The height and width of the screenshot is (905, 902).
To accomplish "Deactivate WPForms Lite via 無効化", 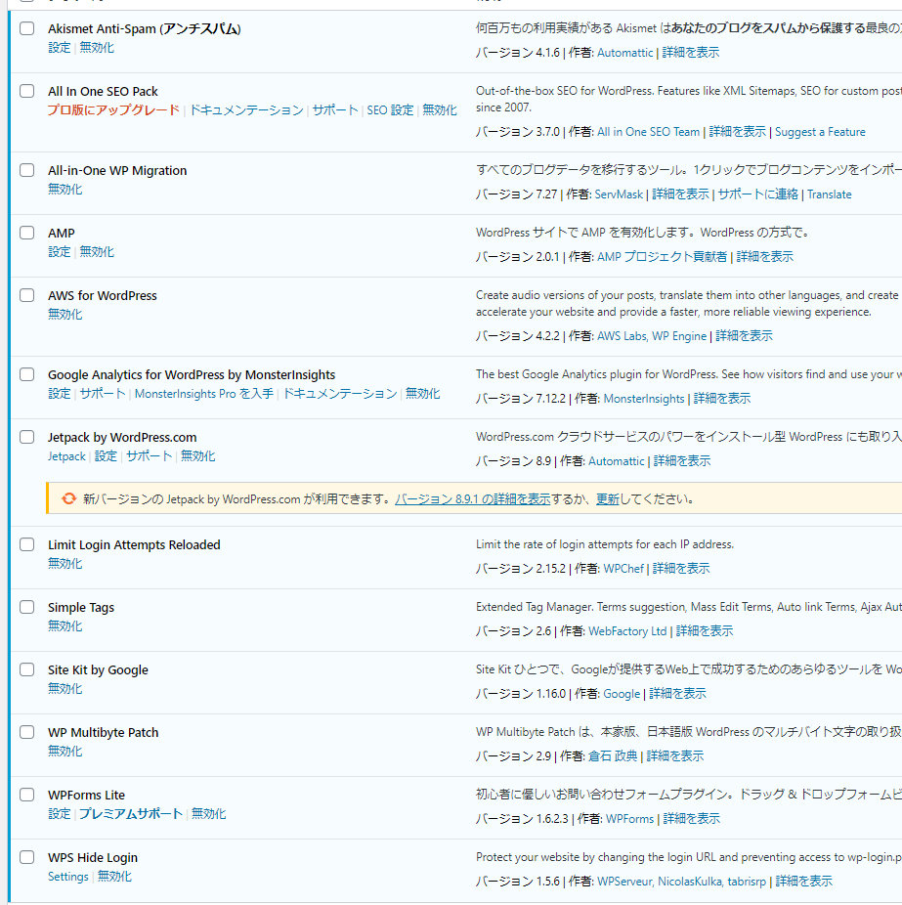I will [x=208, y=814].
